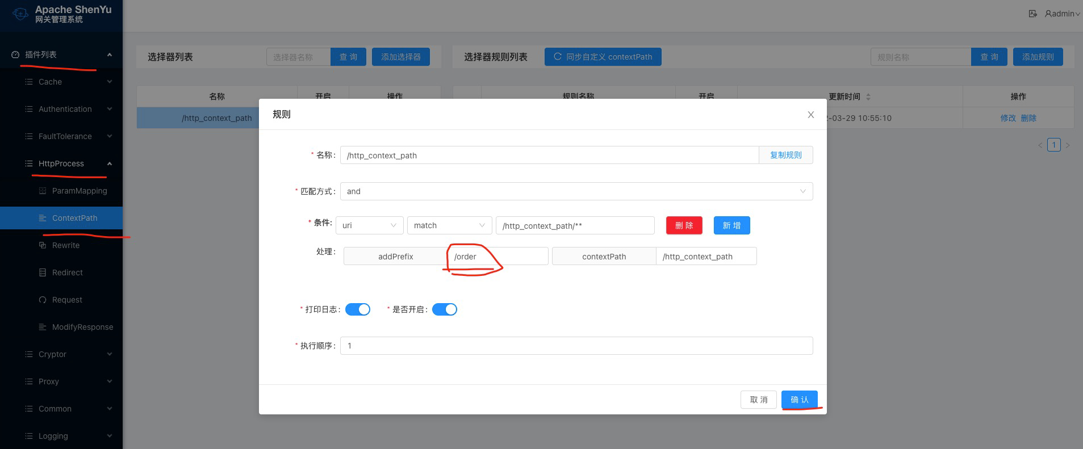Click the 确认 confirm button
This screenshot has height=449, width=1083.
799,400
